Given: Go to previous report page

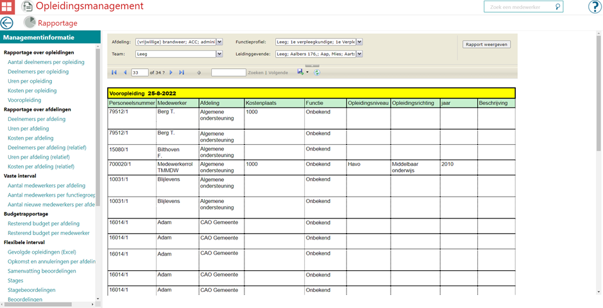Looking at the screenshot, I should click(x=124, y=72).
